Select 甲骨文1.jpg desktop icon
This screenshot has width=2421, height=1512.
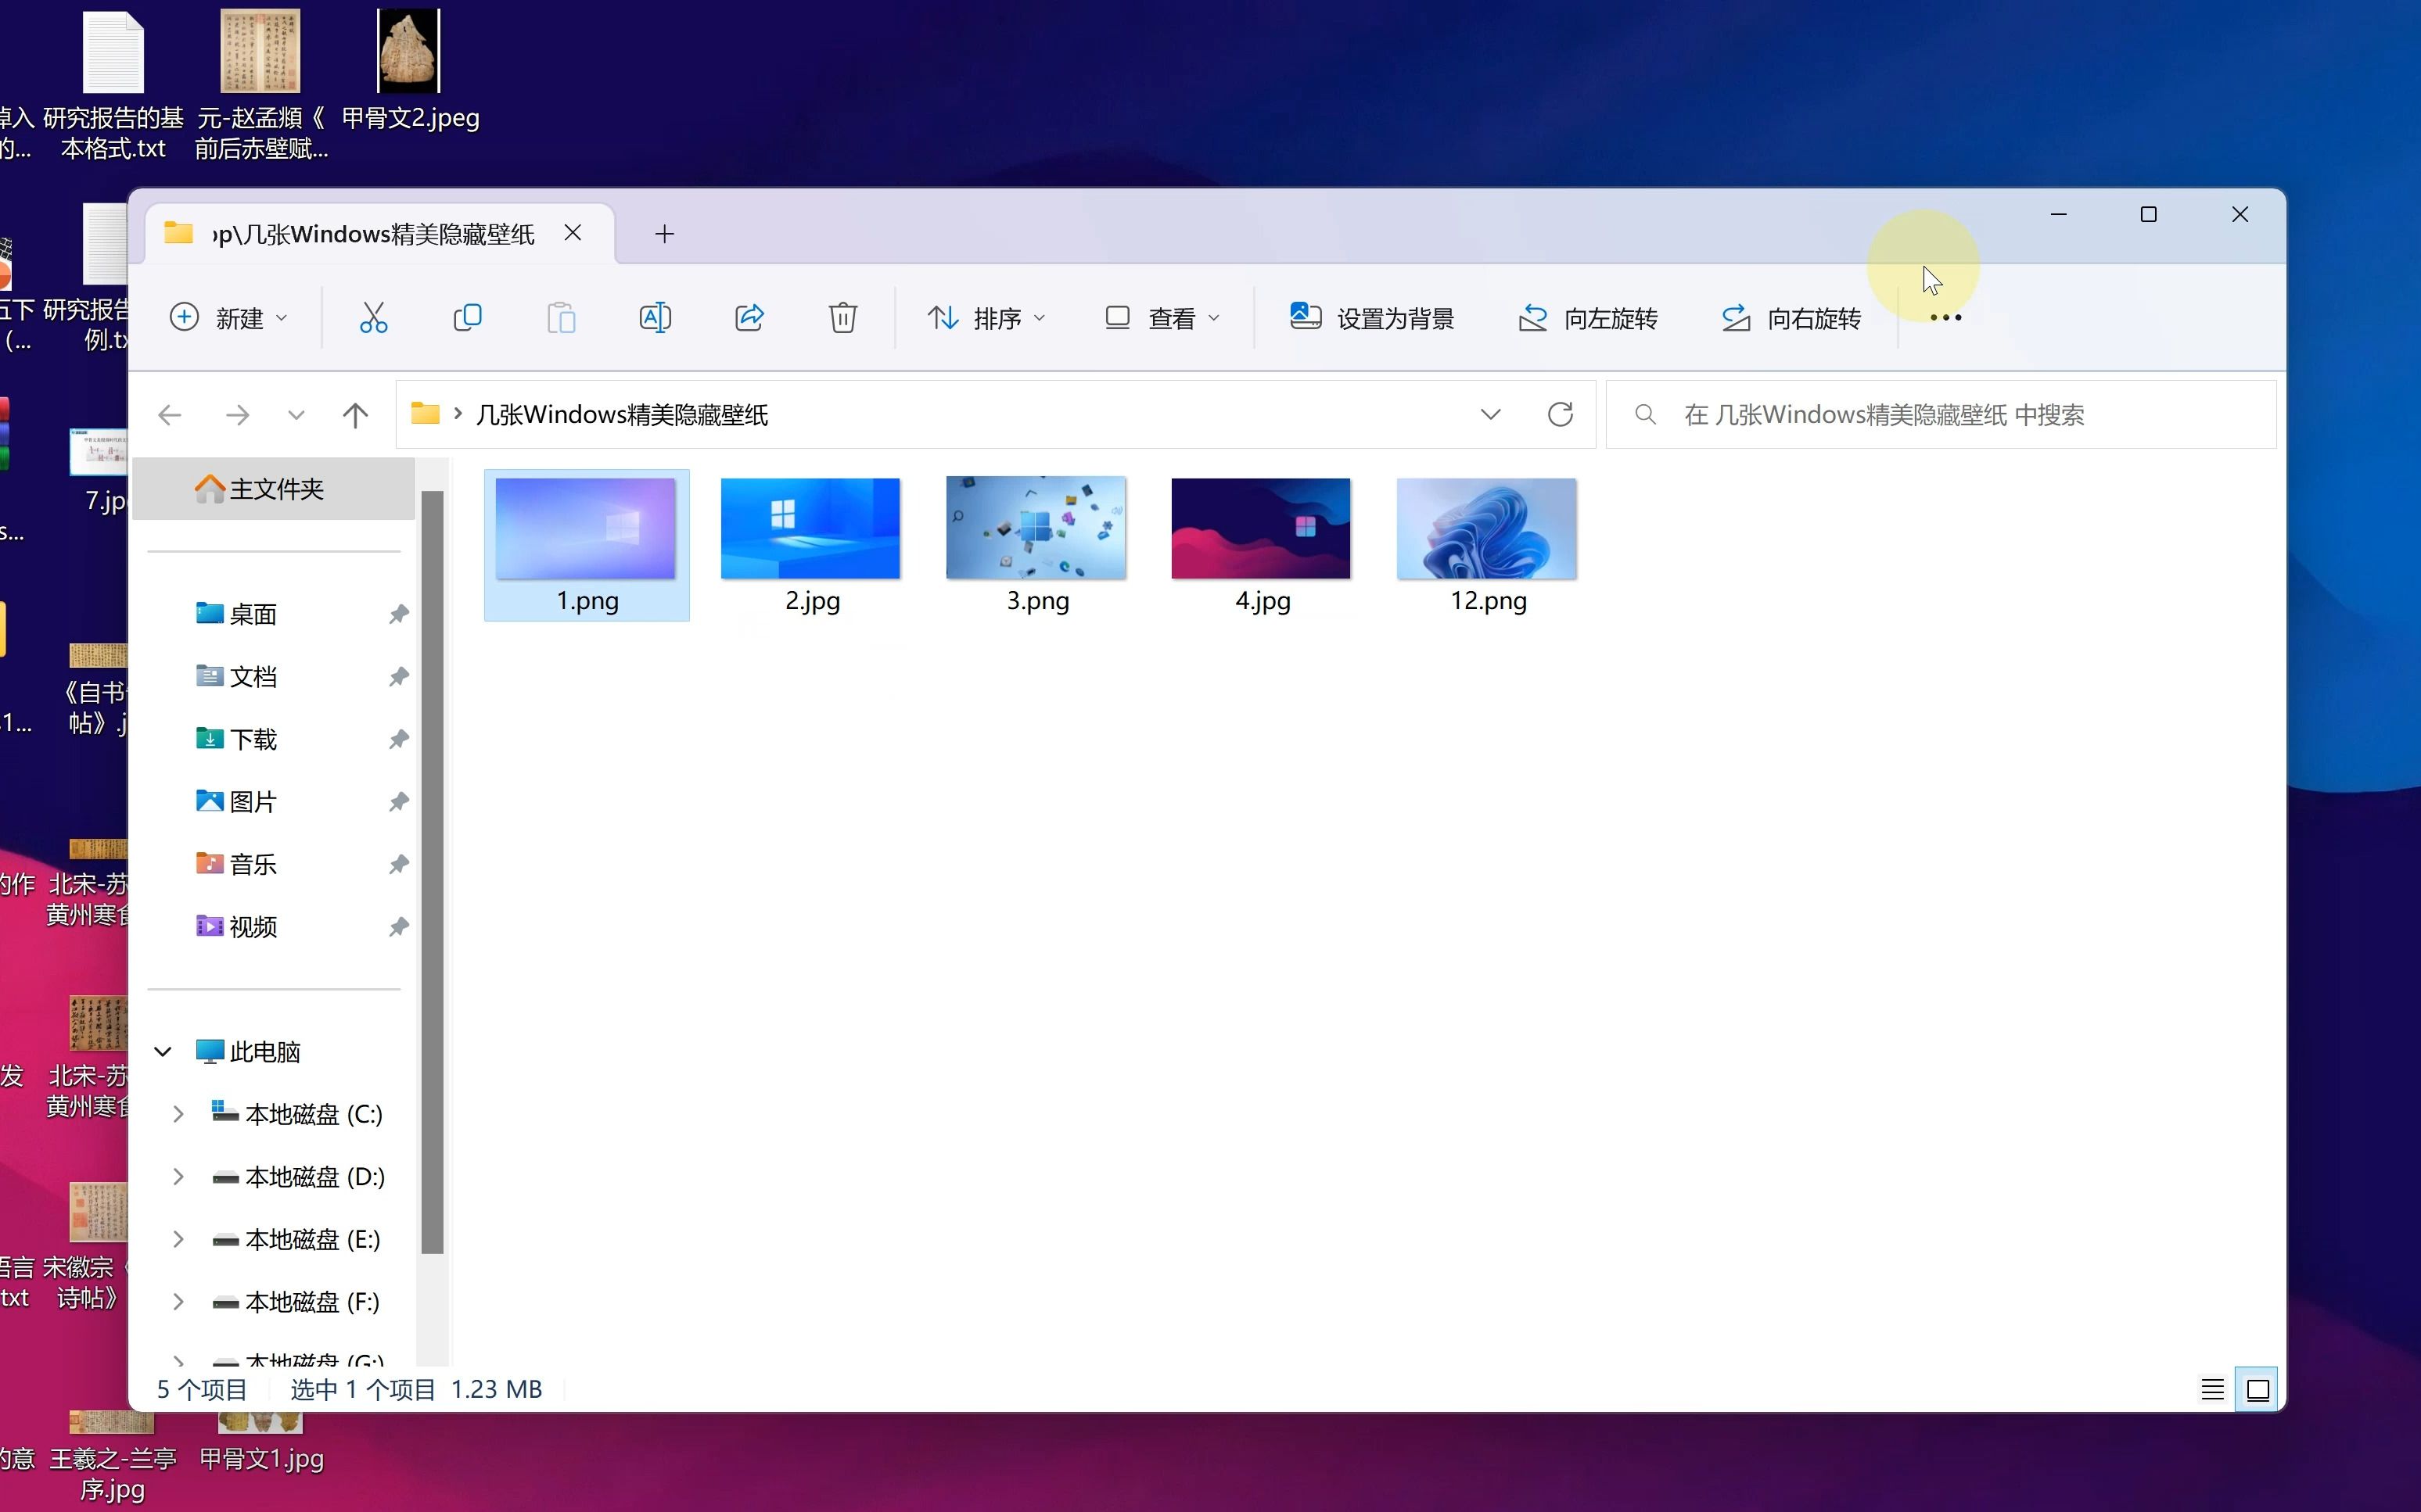(261, 1442)
